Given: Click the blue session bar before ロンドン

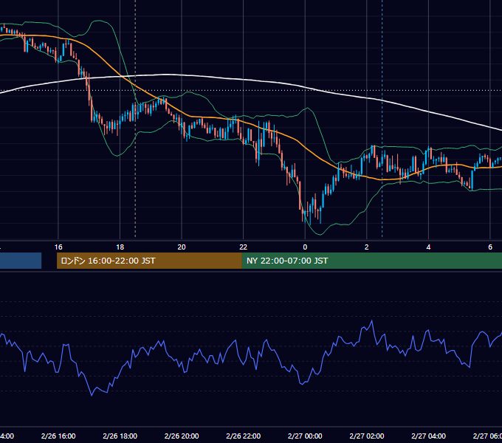Looking at the screenshot, I should (21, 261).
